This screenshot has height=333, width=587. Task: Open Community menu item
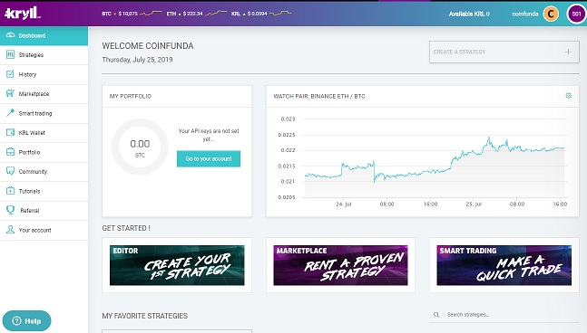coord(44,172)
